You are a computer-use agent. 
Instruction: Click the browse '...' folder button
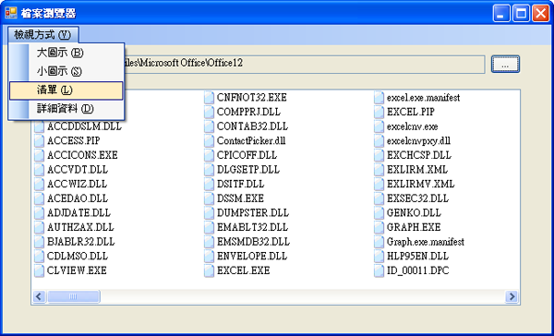pyautogui.click(x=505, y=64)
